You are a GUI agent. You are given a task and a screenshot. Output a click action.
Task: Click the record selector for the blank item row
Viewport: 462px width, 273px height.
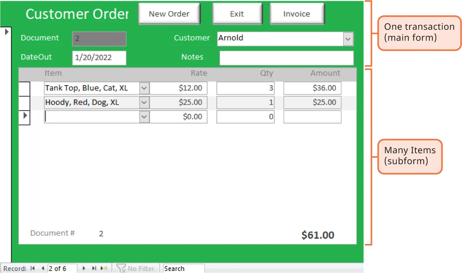pos(24,116)
